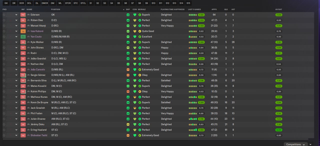Select the STCL position slot

[83, 3]
